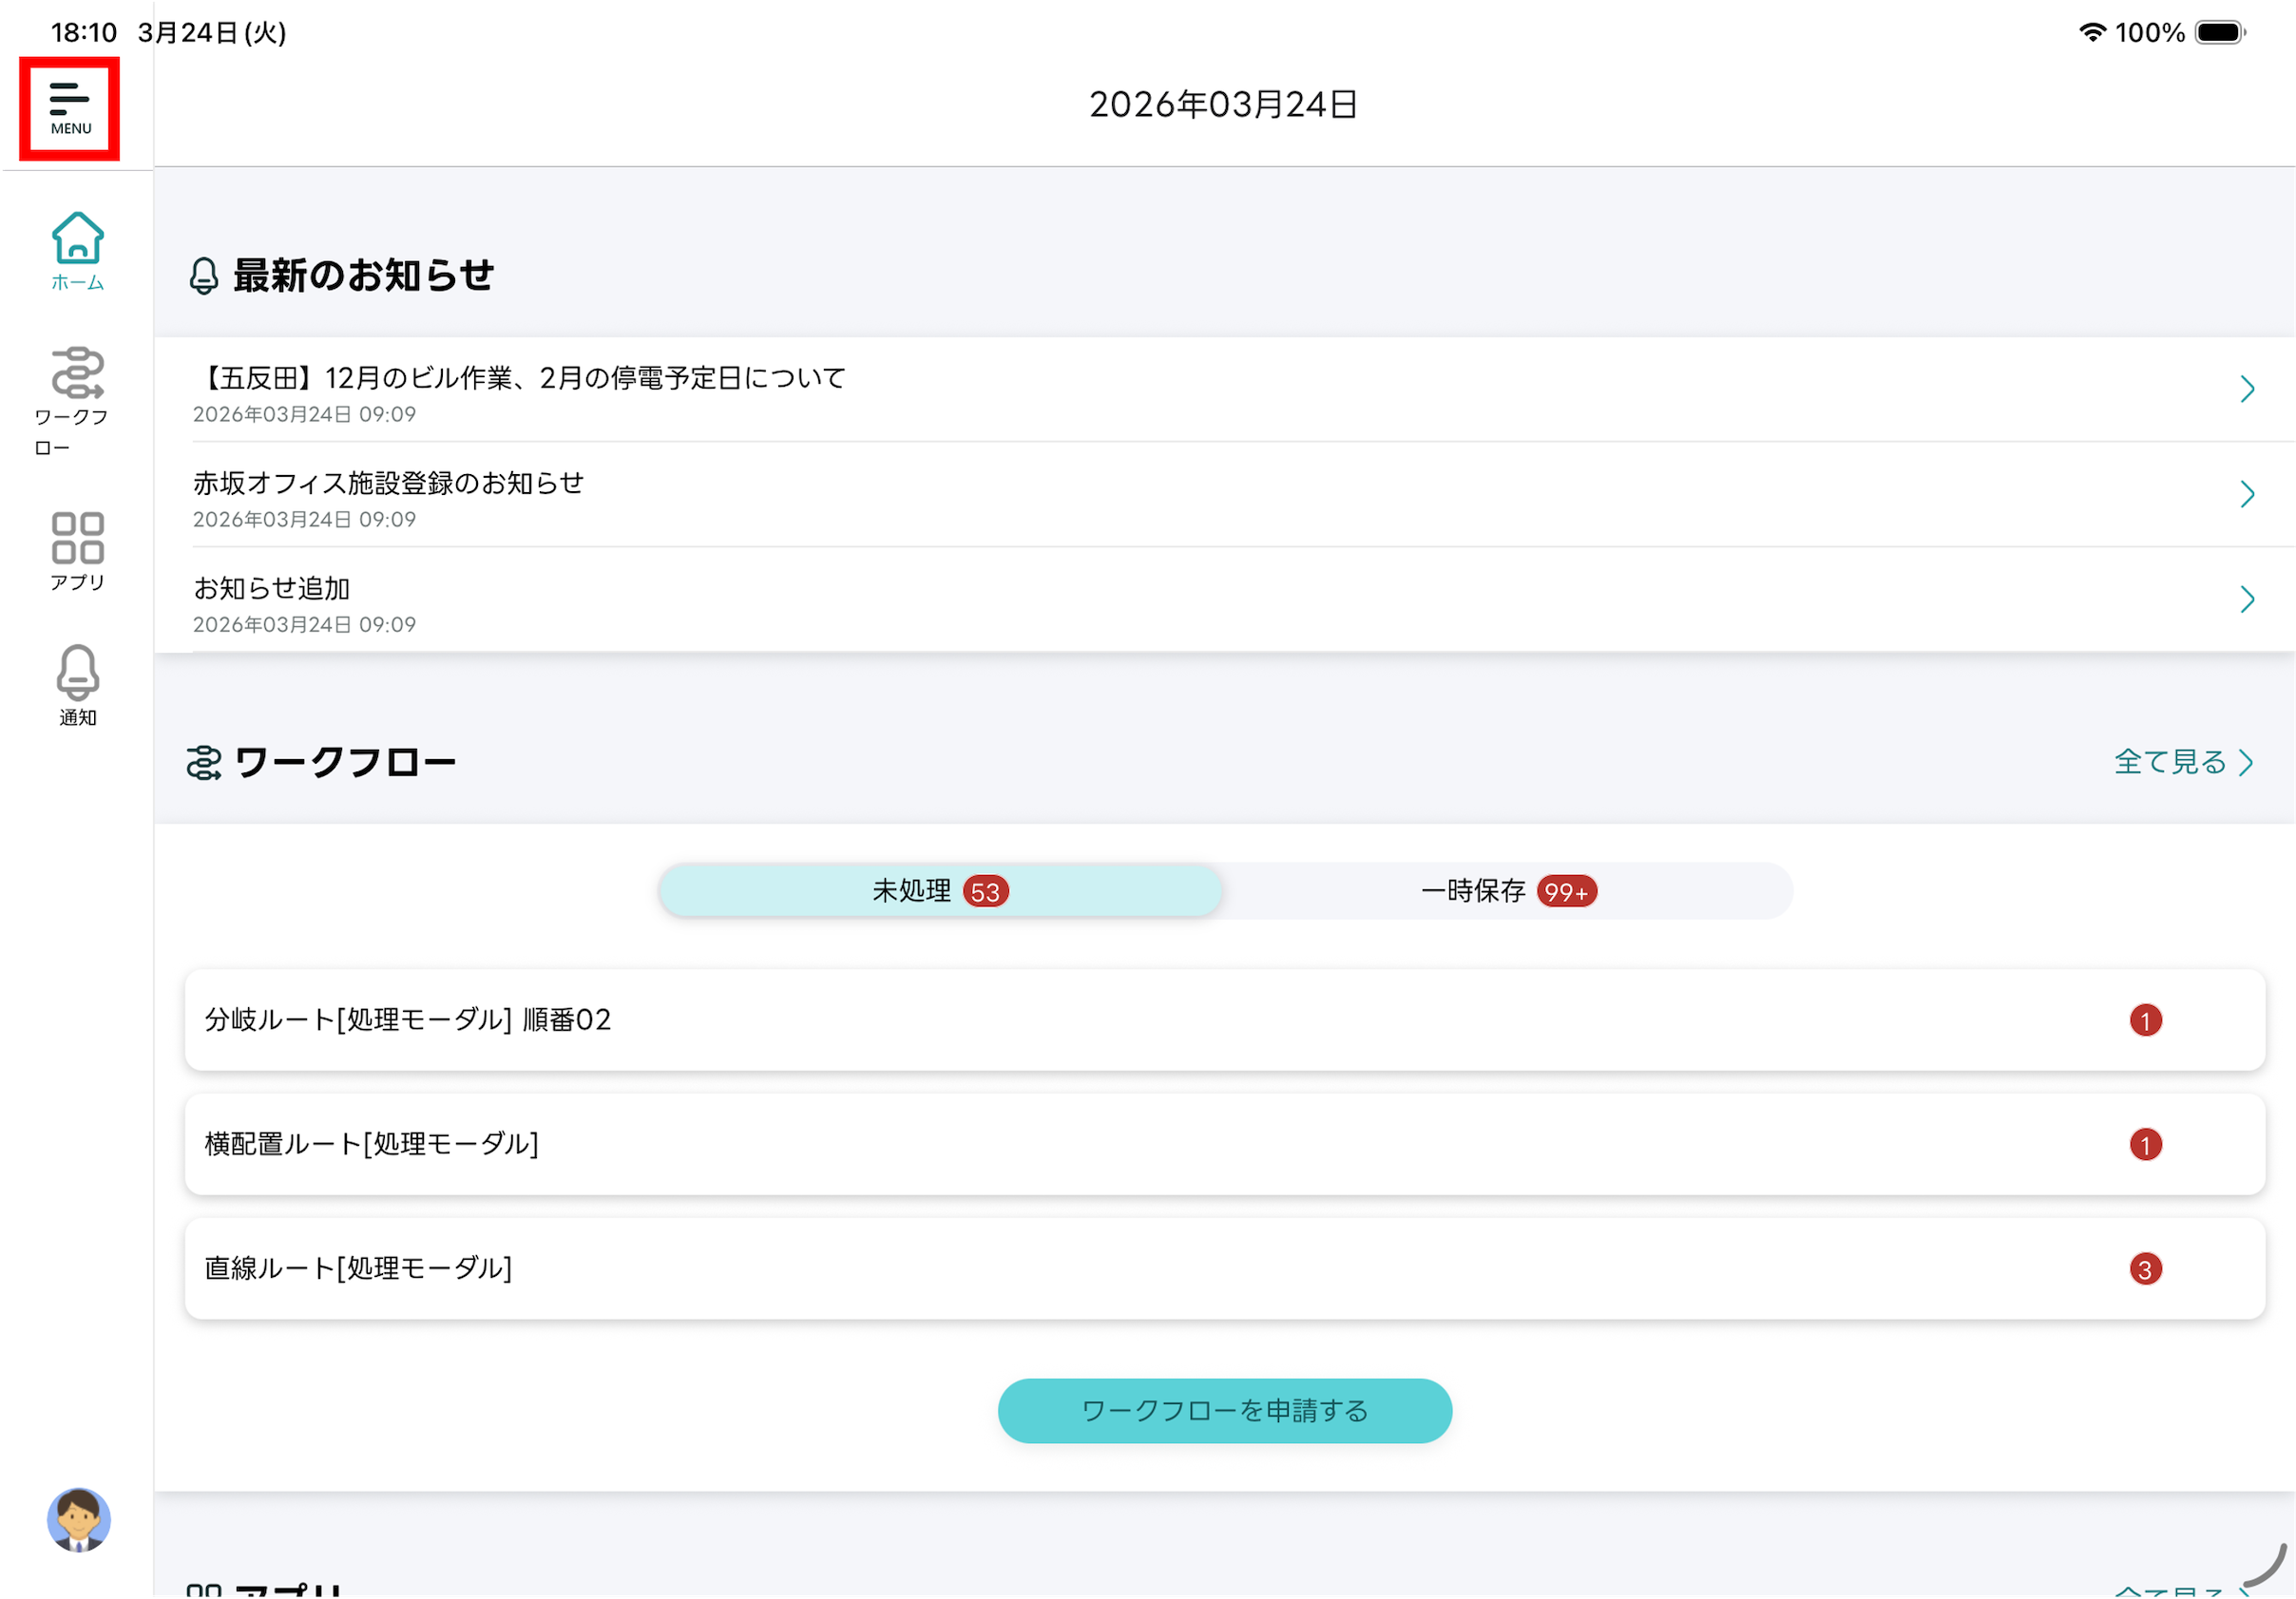Click the ワークフロー section heading icon
Viewport: 2296px width, 1599px height.
[x=204, y=763]
